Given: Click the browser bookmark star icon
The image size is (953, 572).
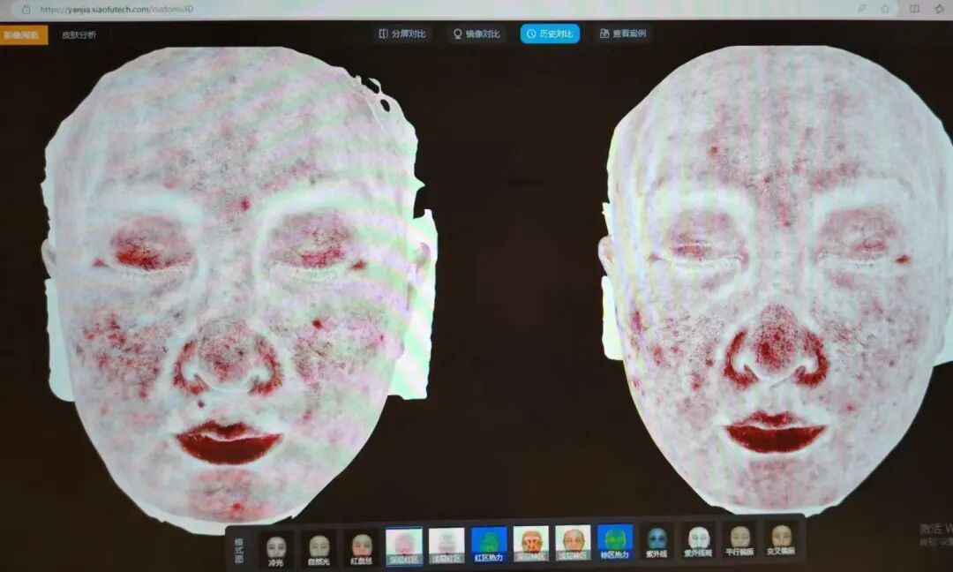Looking at the screenshot, I should 885,9.
